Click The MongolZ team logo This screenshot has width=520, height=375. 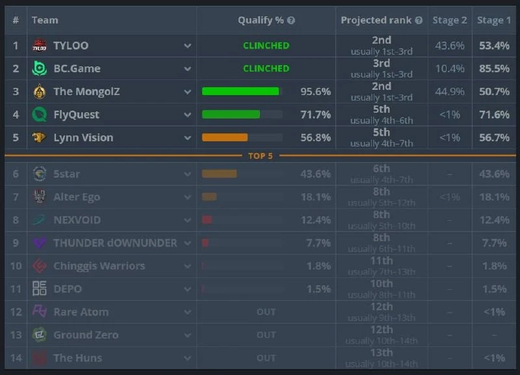(40, 91)
